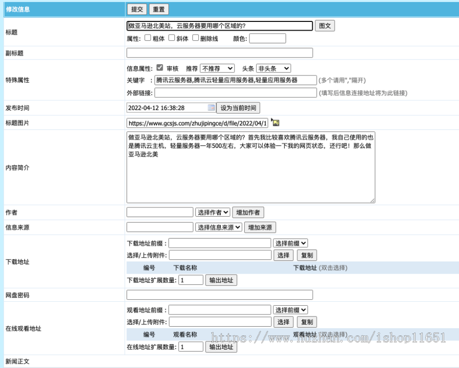Viewport: 459px width, 368px height.
Task: Click the 重置 reset button
Action: coord(159,9)
